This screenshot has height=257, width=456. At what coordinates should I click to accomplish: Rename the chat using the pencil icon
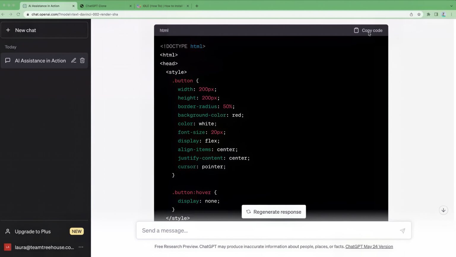point(74,60)
